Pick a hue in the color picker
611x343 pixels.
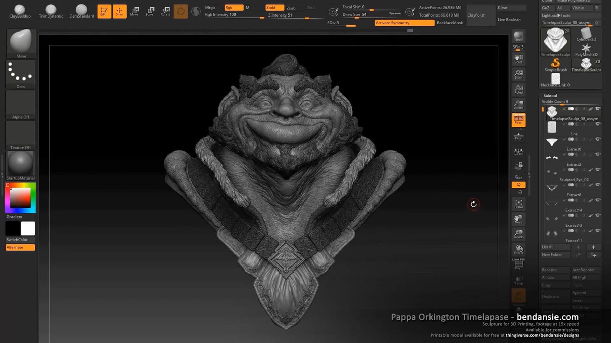coord(20,198)
